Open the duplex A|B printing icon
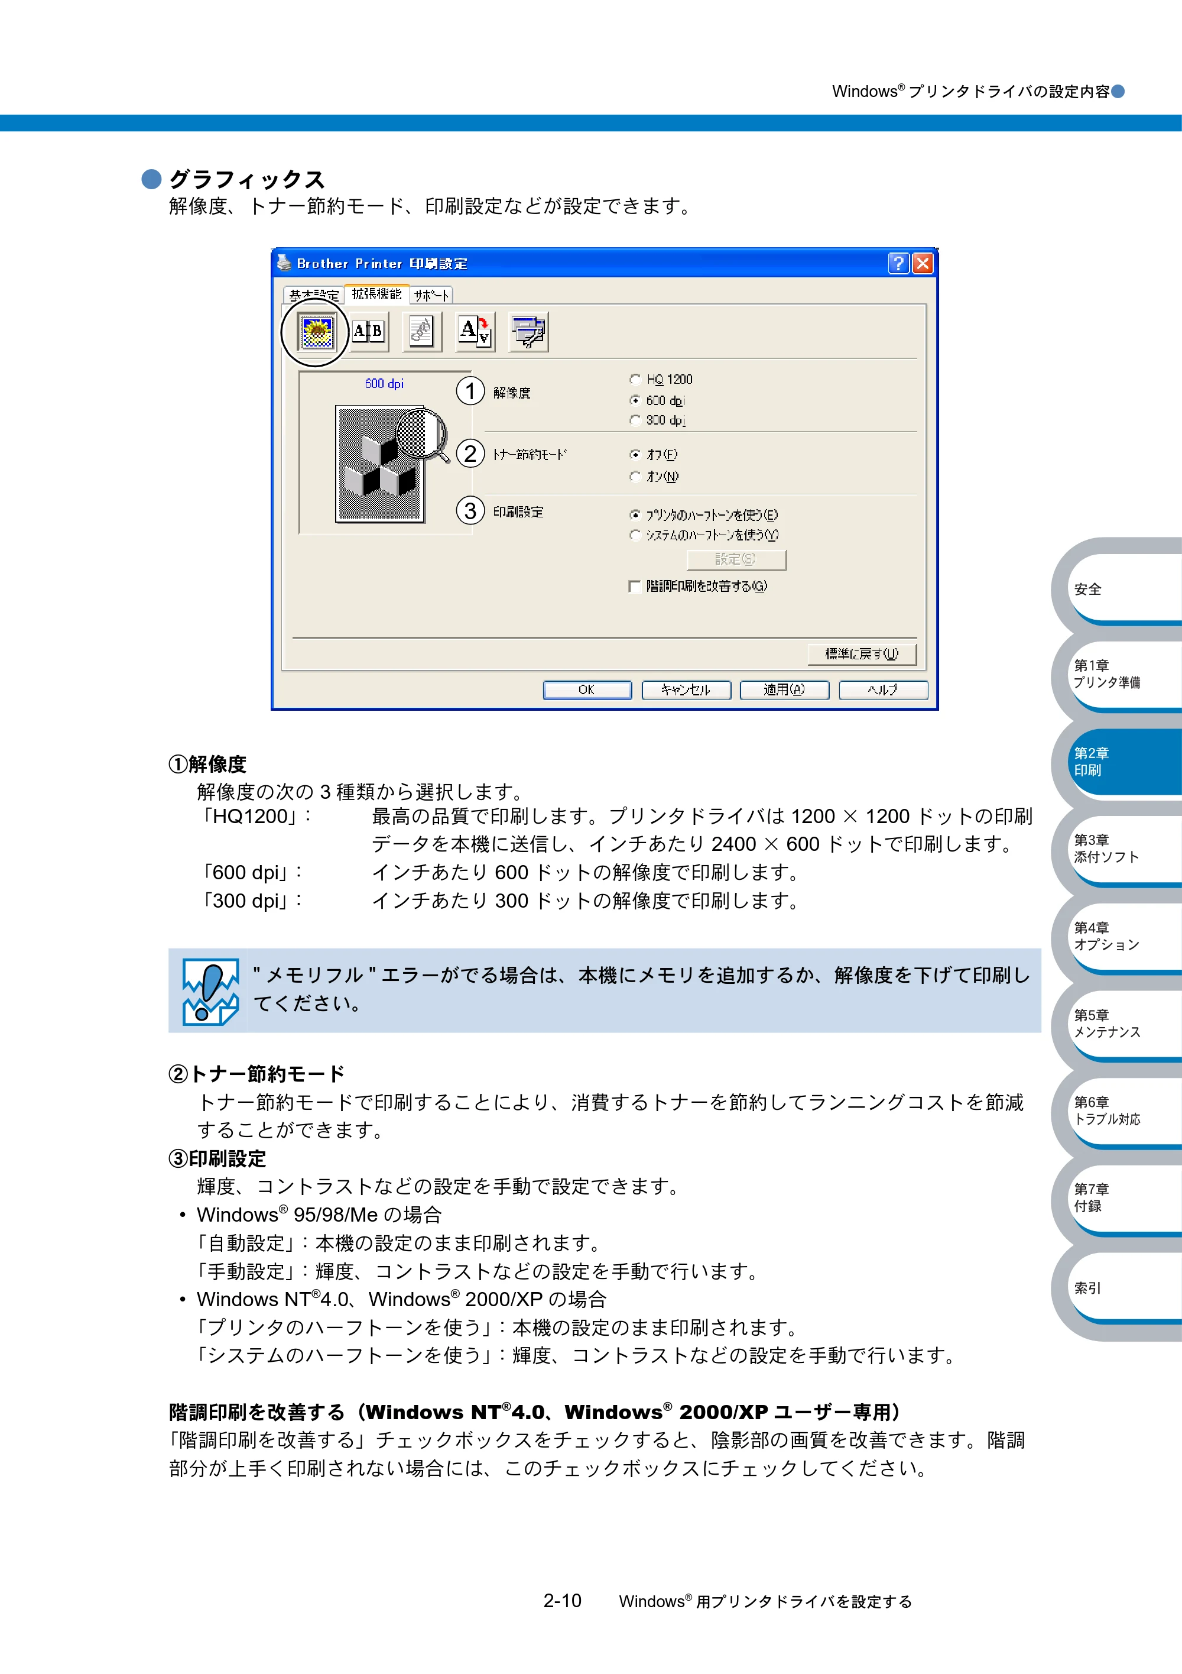The image size is (1182, 1674). tap(369, 332)
